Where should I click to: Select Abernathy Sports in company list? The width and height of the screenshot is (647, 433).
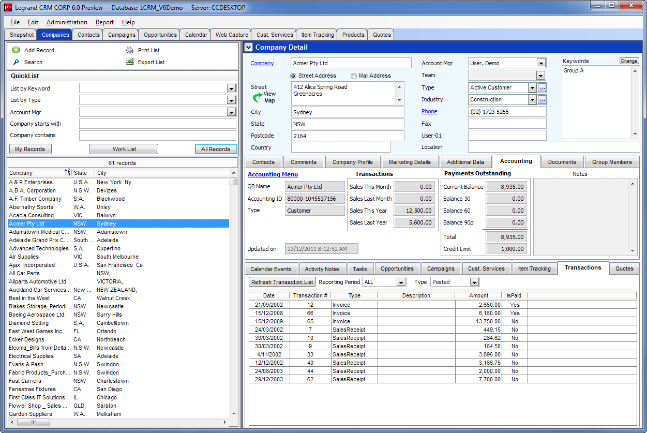118,207
